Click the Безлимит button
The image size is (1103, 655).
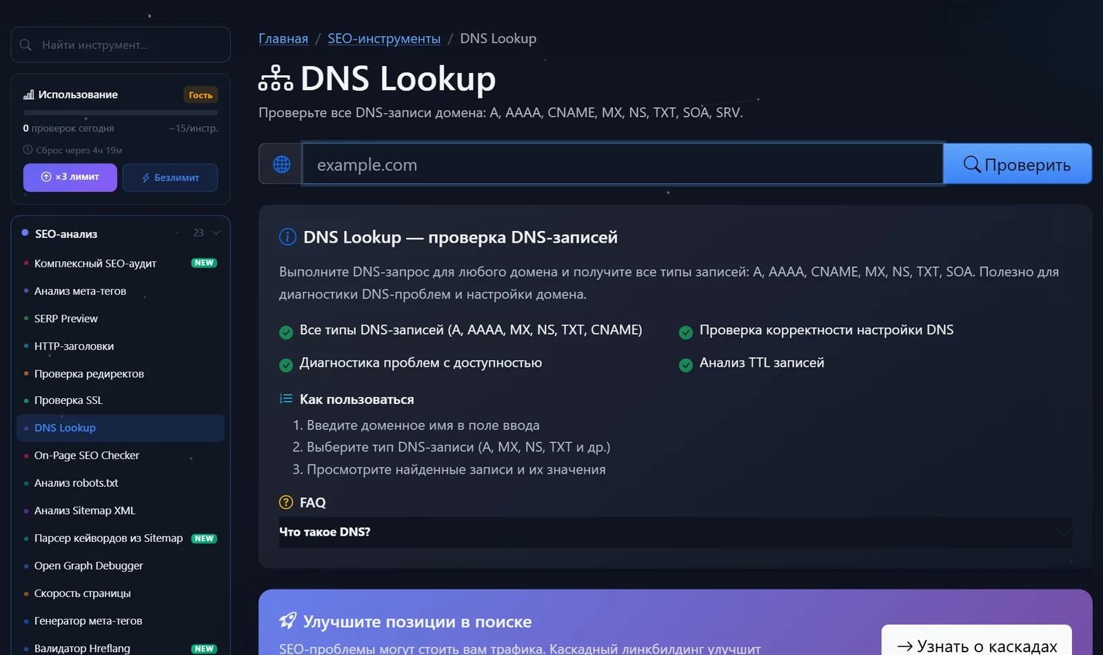click(170, 178)
